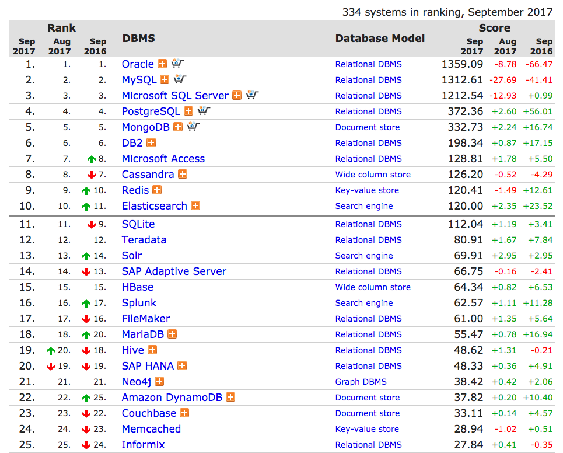The height and width of the screenshot is (453, 563).
Task: Click the cart icon next to PostgreSQL
Action: pyautogui.click(x=204, y=111)
